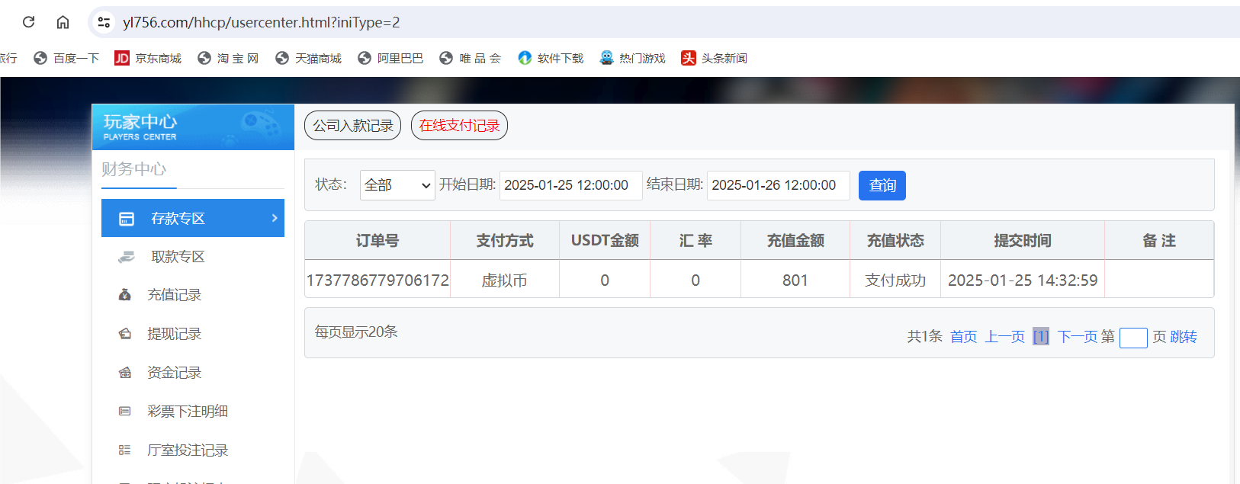
Task: Click the 厅室投注记录 list icon
Action: pos(125,450)
